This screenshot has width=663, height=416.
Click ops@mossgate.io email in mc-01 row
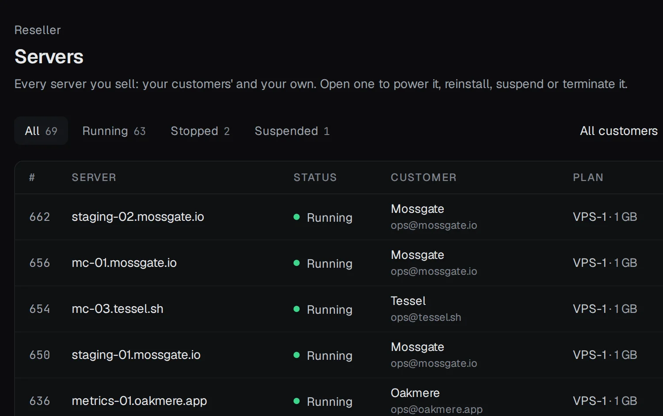(x=434, y=271)
